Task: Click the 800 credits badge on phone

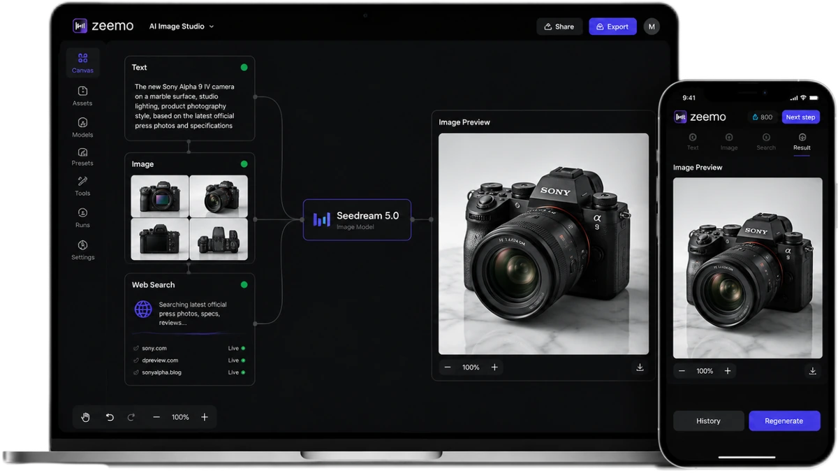Action: (x=763, y=117)
